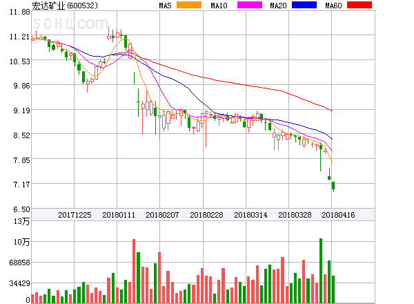Viewport: 414px width, 304px height.
Task: Click the stock title 宏达矿业(600532)
Action: 65,6
